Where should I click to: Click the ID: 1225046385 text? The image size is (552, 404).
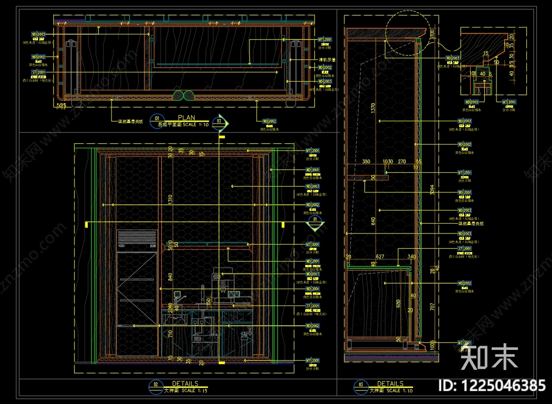point(492,385)
